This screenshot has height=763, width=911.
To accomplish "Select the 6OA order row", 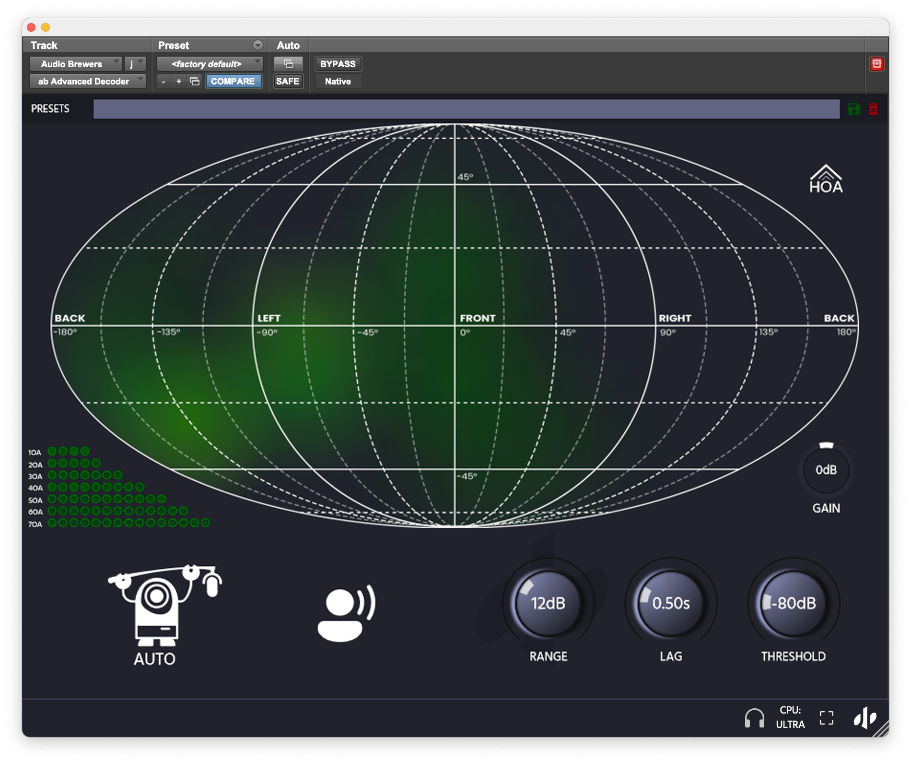I will click(108, 511).
